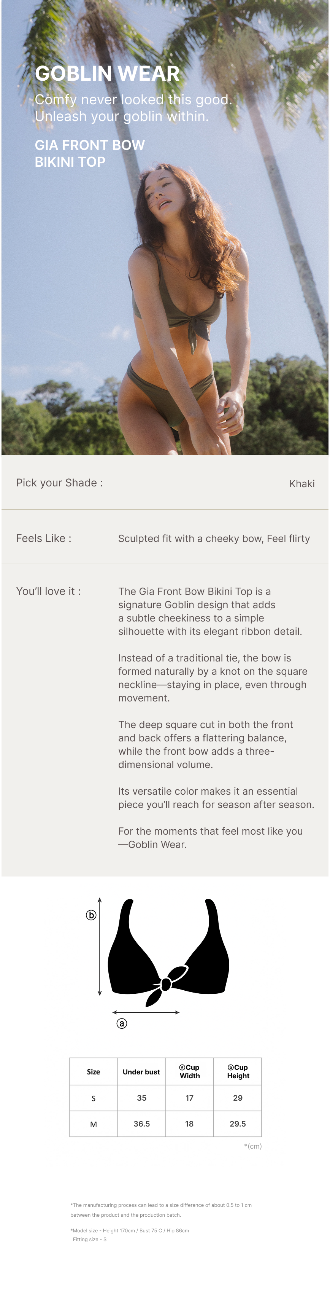Click the "Feels Like" label
Screen dimensions: 330x1310
[x=44, y=538]
